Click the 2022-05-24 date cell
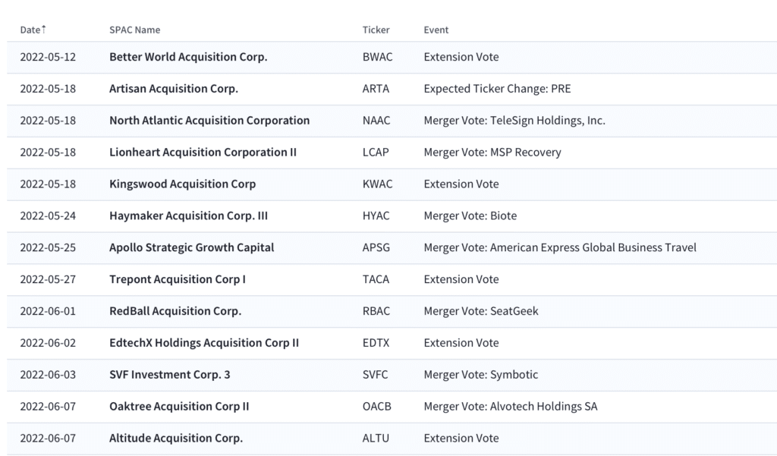The image size is (777, 456). 48,215
